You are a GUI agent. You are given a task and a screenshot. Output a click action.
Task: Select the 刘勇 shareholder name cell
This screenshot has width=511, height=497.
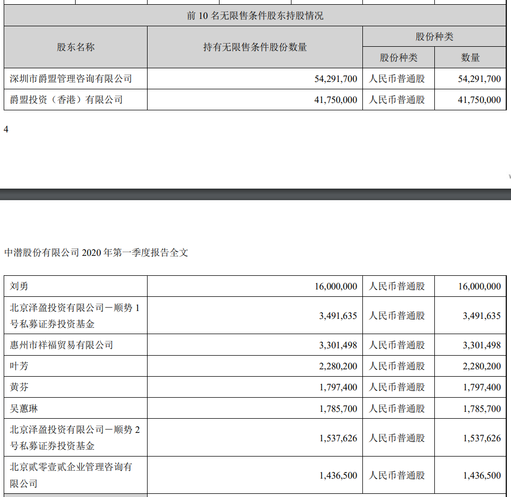pos(19,286)
